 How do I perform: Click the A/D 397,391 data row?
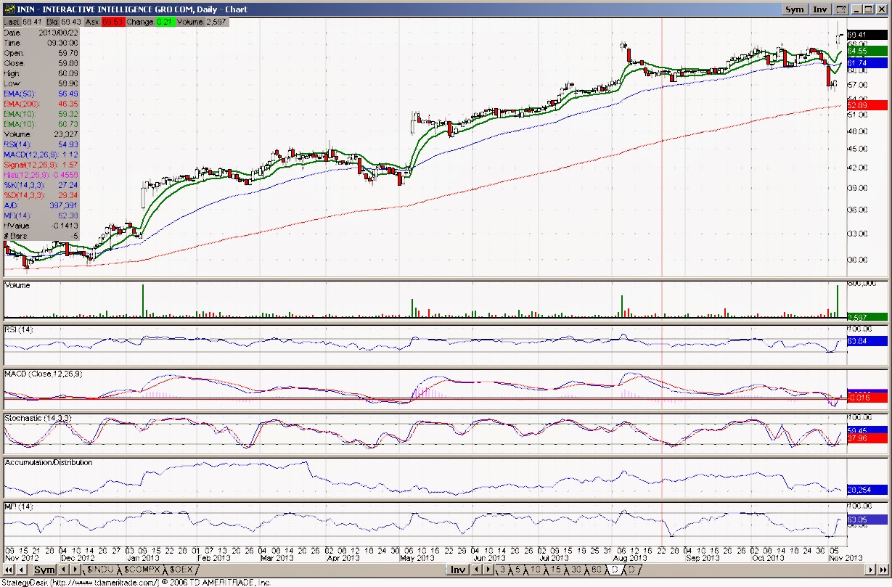[x=41, y=205]
